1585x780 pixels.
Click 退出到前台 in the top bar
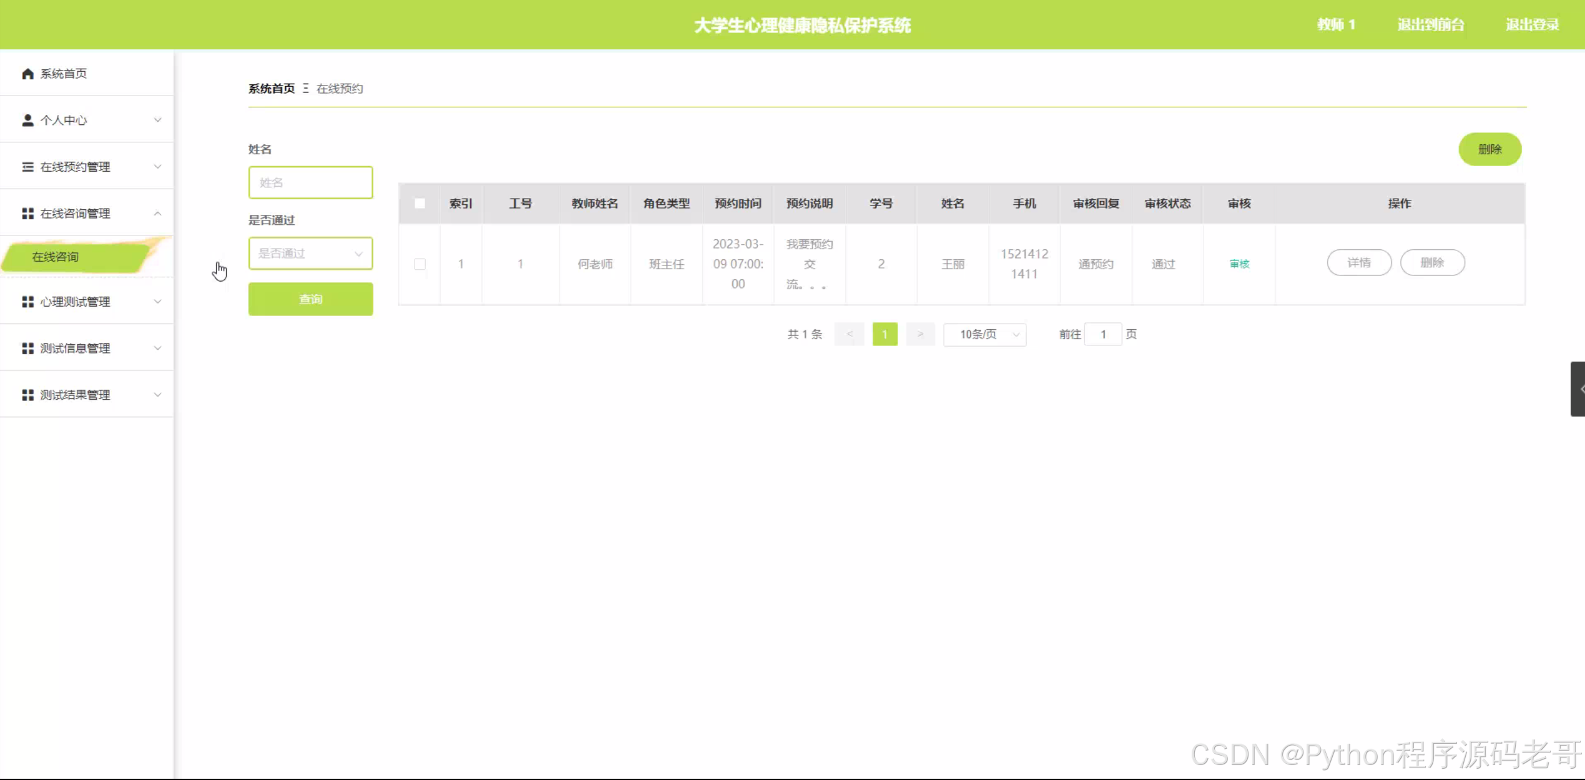(1430, 25)
